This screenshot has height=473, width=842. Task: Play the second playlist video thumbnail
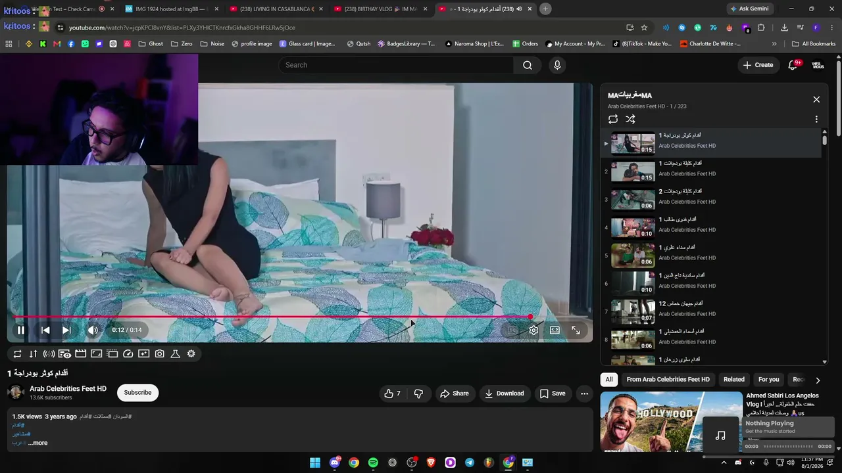pos(633,171)
